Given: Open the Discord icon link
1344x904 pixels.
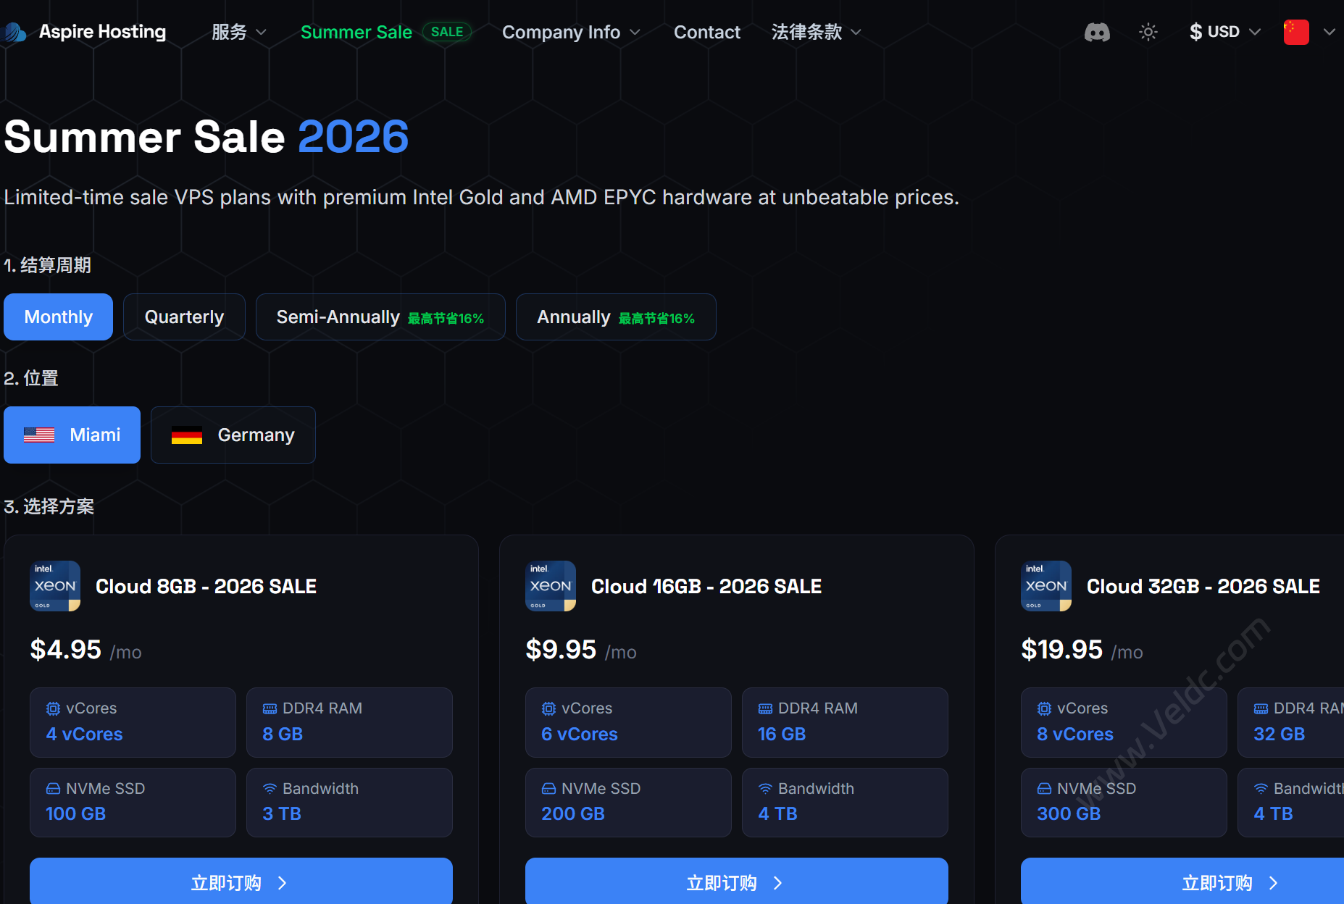Looking at the screenshot, I should (x=1097, y=32).
